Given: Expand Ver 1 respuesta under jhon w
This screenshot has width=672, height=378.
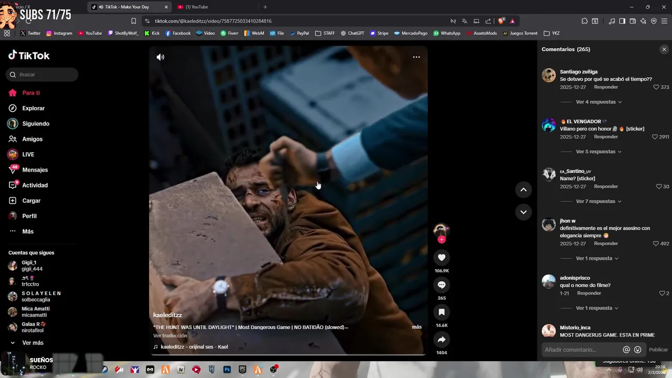Looking at the screenshot, I should pos(597,258).
